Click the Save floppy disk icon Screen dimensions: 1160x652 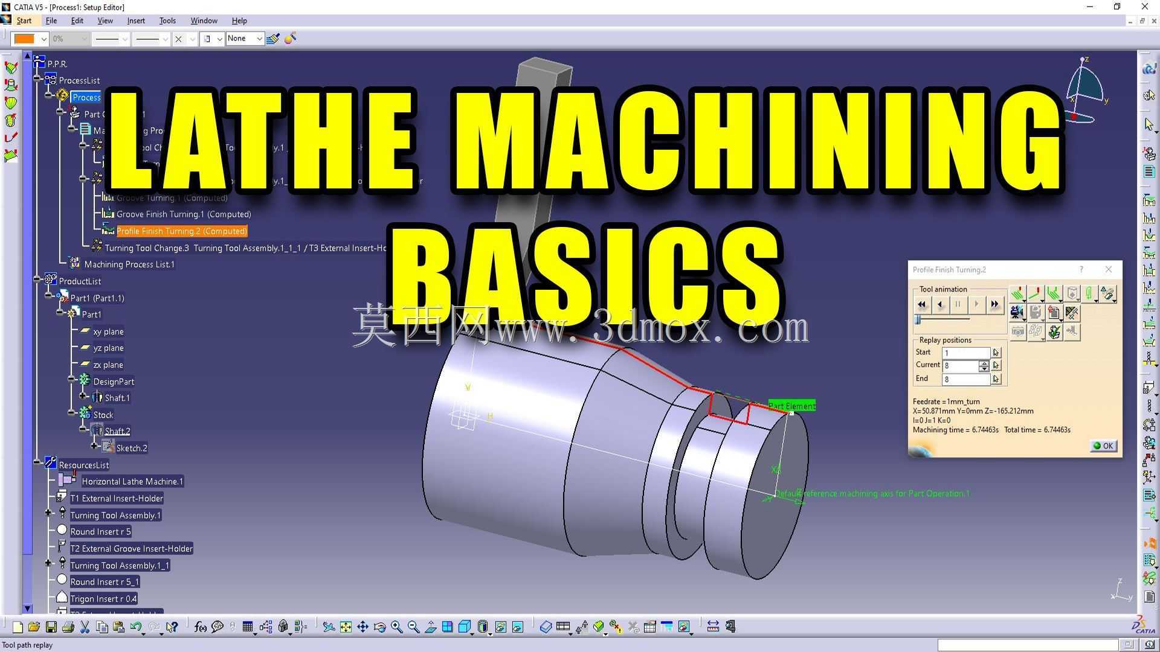51,627
